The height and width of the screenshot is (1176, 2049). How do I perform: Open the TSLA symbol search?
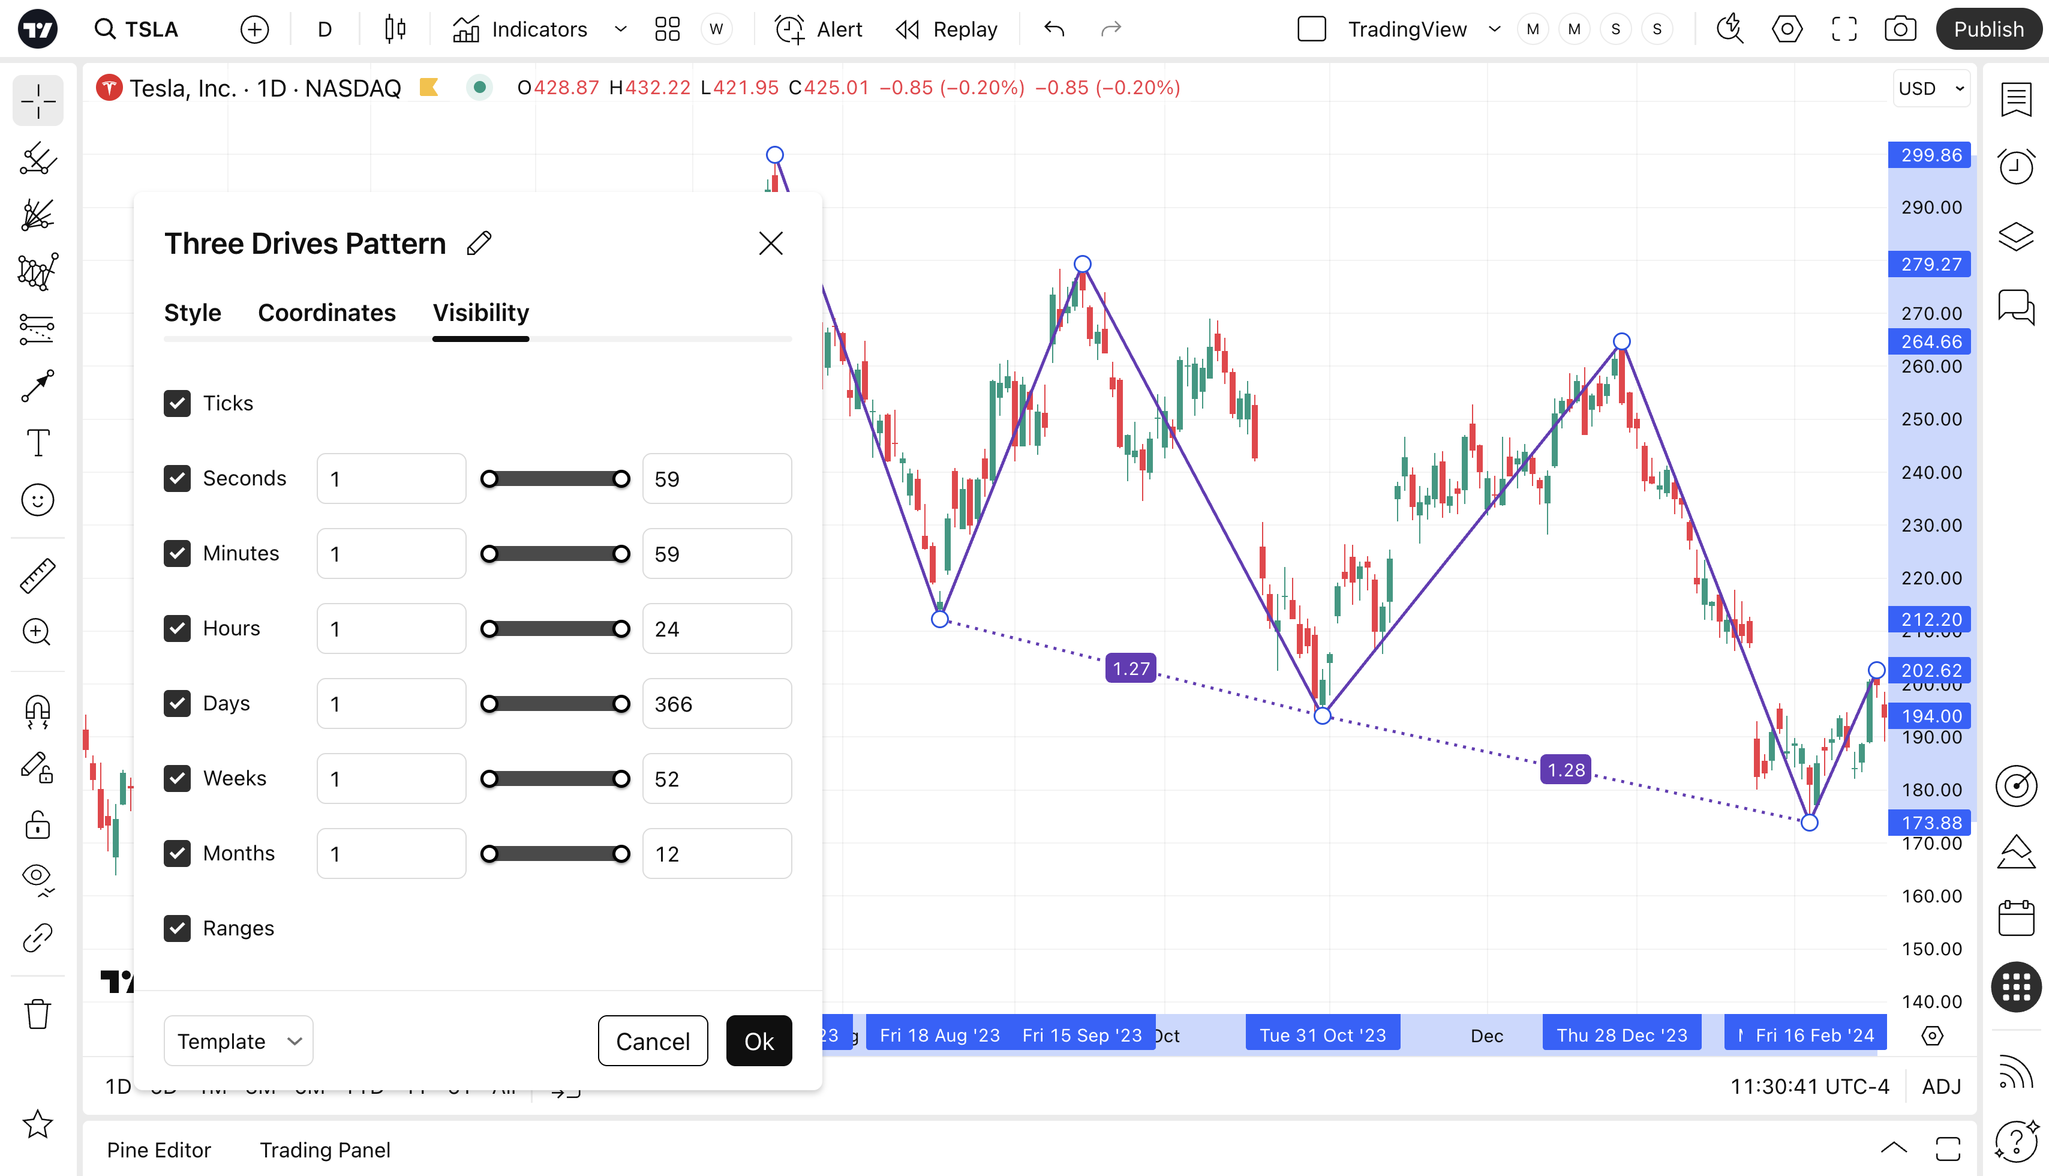137,29
